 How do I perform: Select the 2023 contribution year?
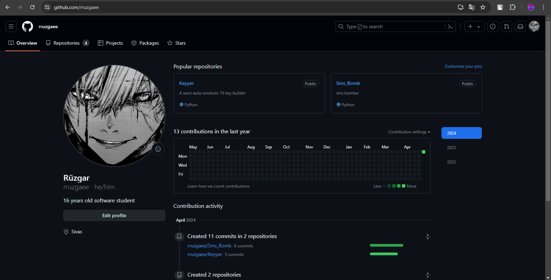point(461,147)
